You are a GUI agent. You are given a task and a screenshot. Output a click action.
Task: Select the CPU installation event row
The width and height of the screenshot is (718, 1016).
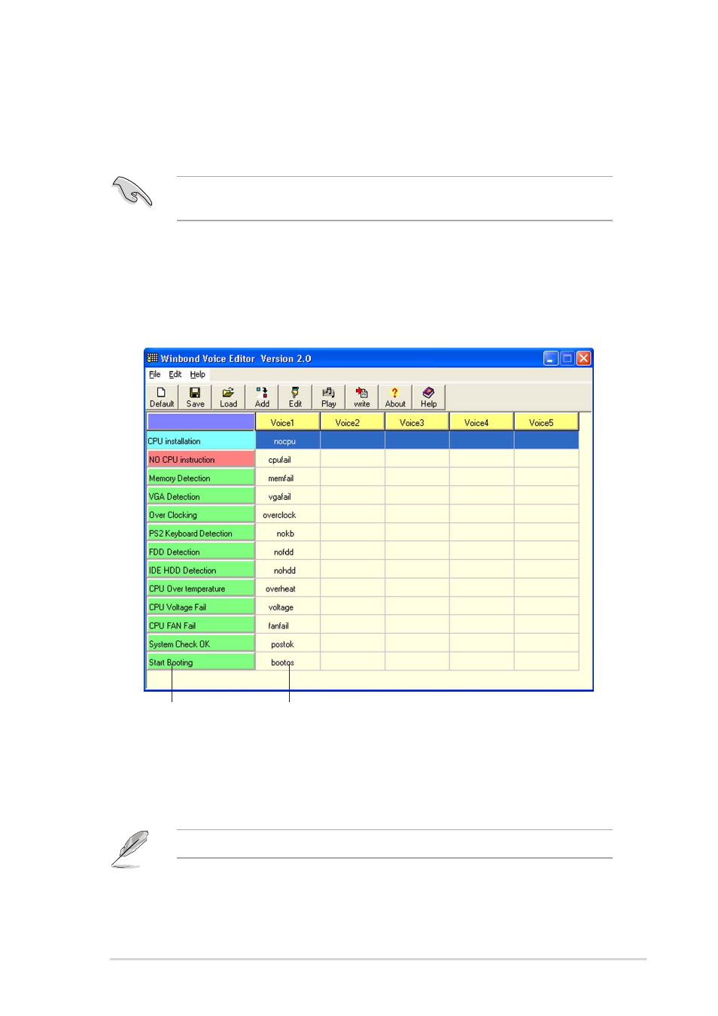pos(201,441)
